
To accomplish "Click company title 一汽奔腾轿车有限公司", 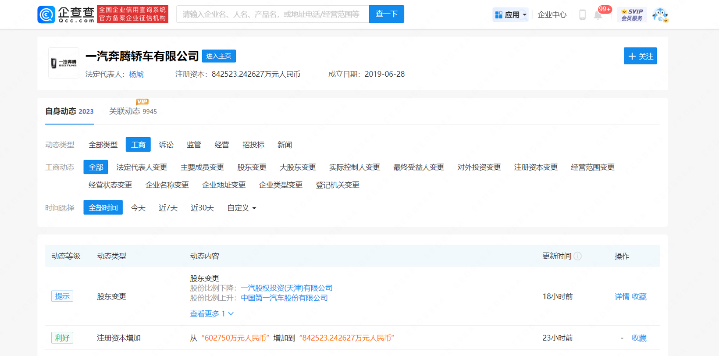I will pos(142,56).
